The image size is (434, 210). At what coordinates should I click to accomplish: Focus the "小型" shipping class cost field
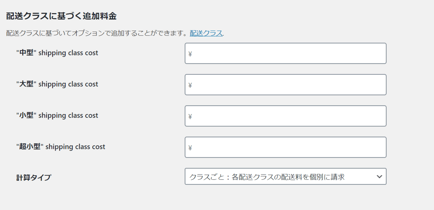click(285, 116)
